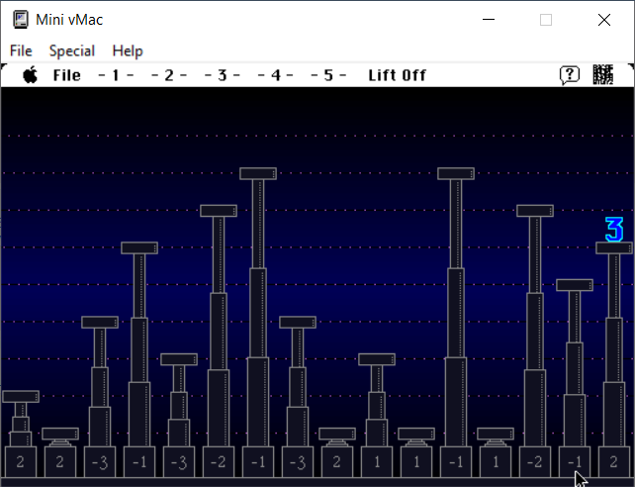Image resolution: width=635 pixels, height=487 pixels.
Task: Minimize the Mini vMac window
Action: tap(489, 20)
